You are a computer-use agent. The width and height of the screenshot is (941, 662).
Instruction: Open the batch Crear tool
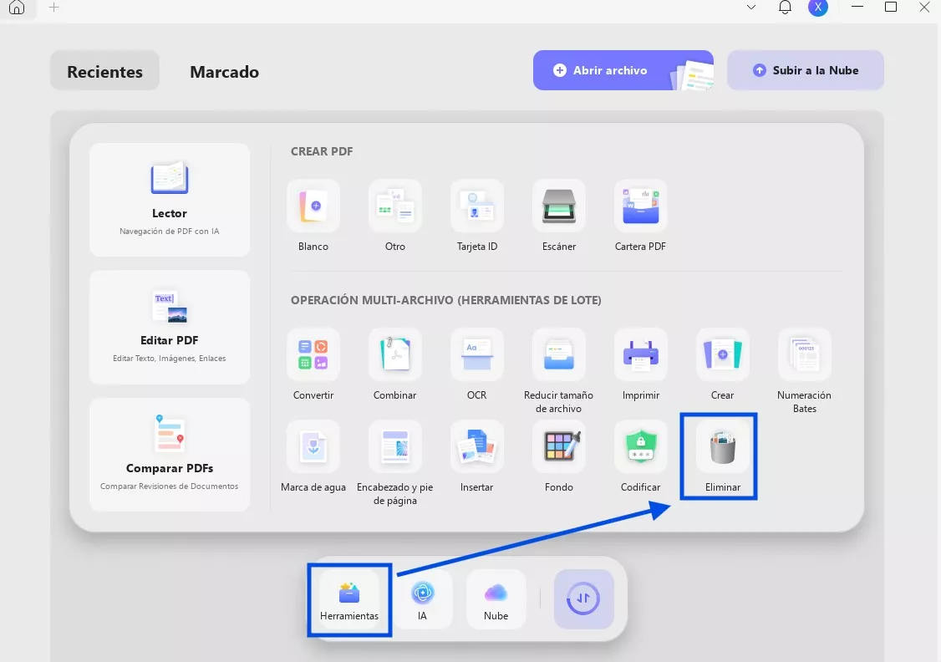(723, 365)
